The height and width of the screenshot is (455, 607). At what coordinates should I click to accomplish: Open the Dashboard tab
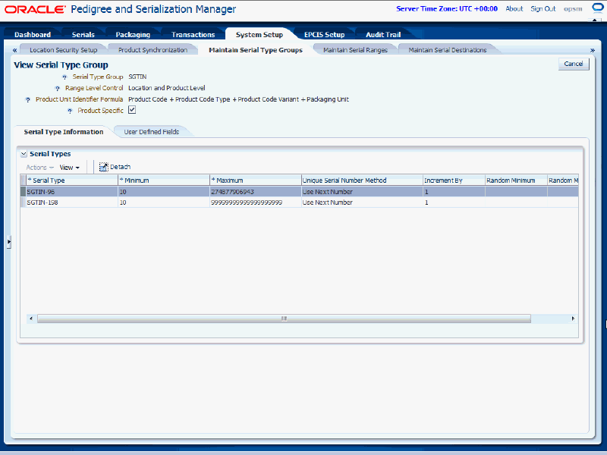pos(33,35)
